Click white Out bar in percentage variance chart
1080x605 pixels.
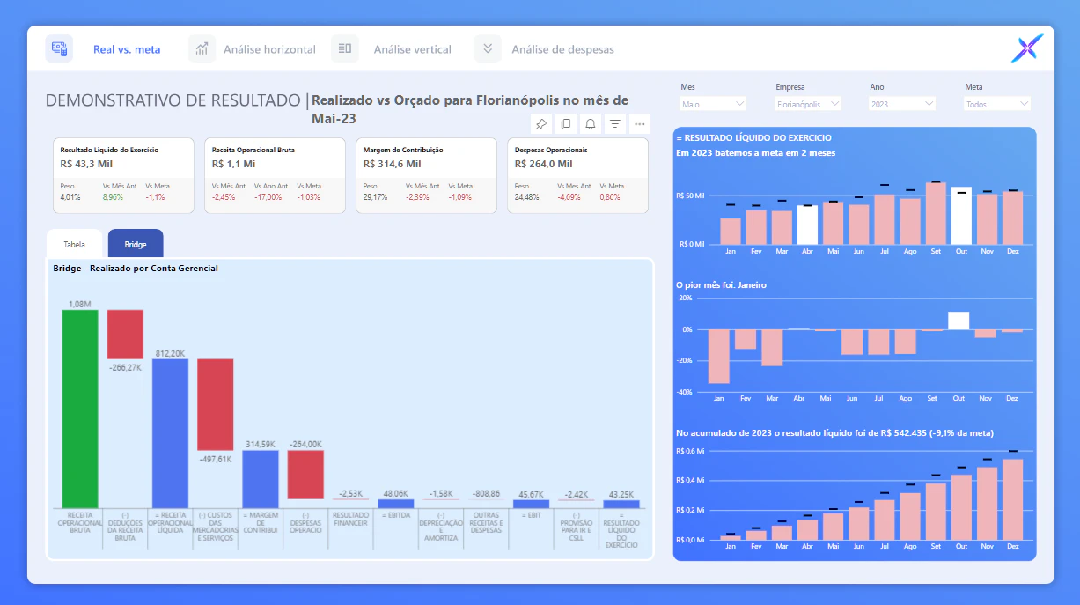click(x=959, y=321)
